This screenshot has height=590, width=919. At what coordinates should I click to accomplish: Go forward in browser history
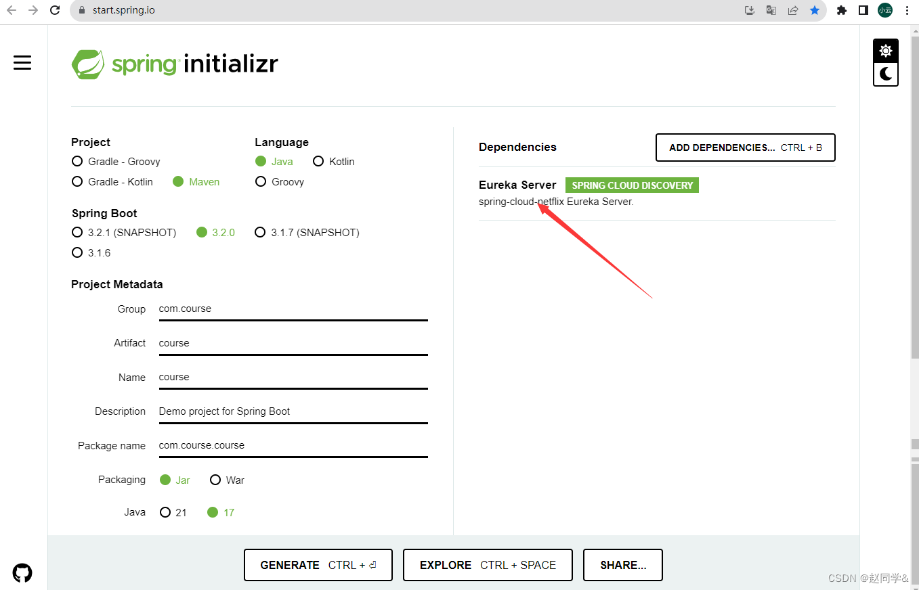[x=33, y=10]
